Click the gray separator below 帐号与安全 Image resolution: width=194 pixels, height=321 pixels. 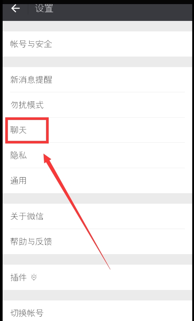pos(97,62)
